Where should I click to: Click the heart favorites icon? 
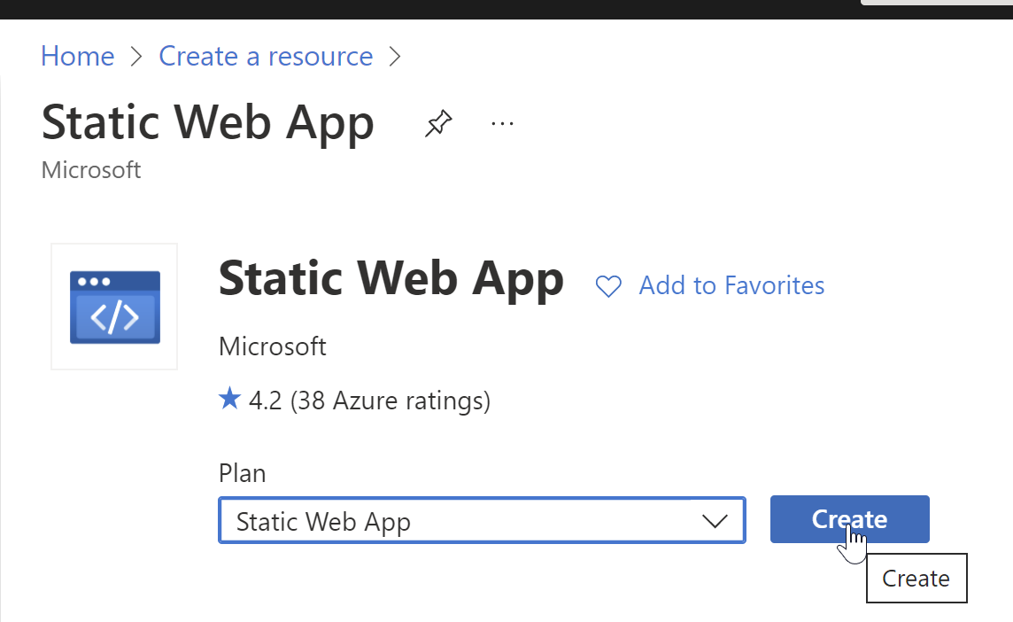click(x=608, y=286)
